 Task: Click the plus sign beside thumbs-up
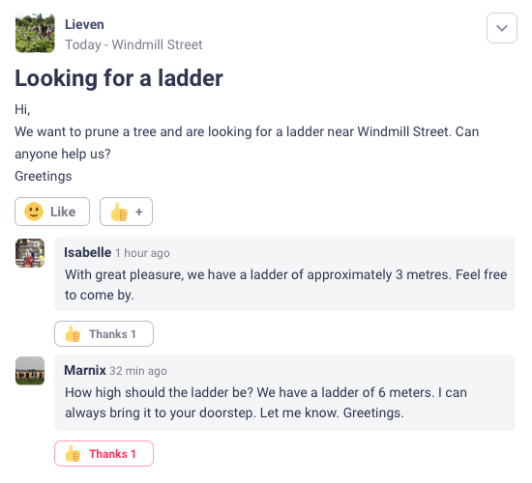138,212
